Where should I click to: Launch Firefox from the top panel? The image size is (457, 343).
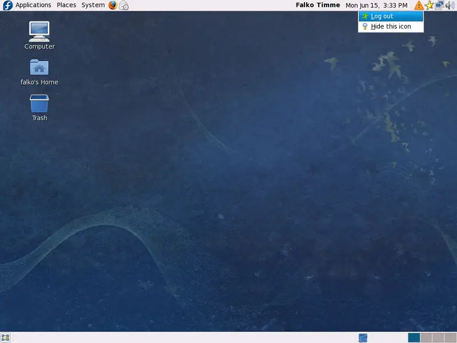[113, 5]
